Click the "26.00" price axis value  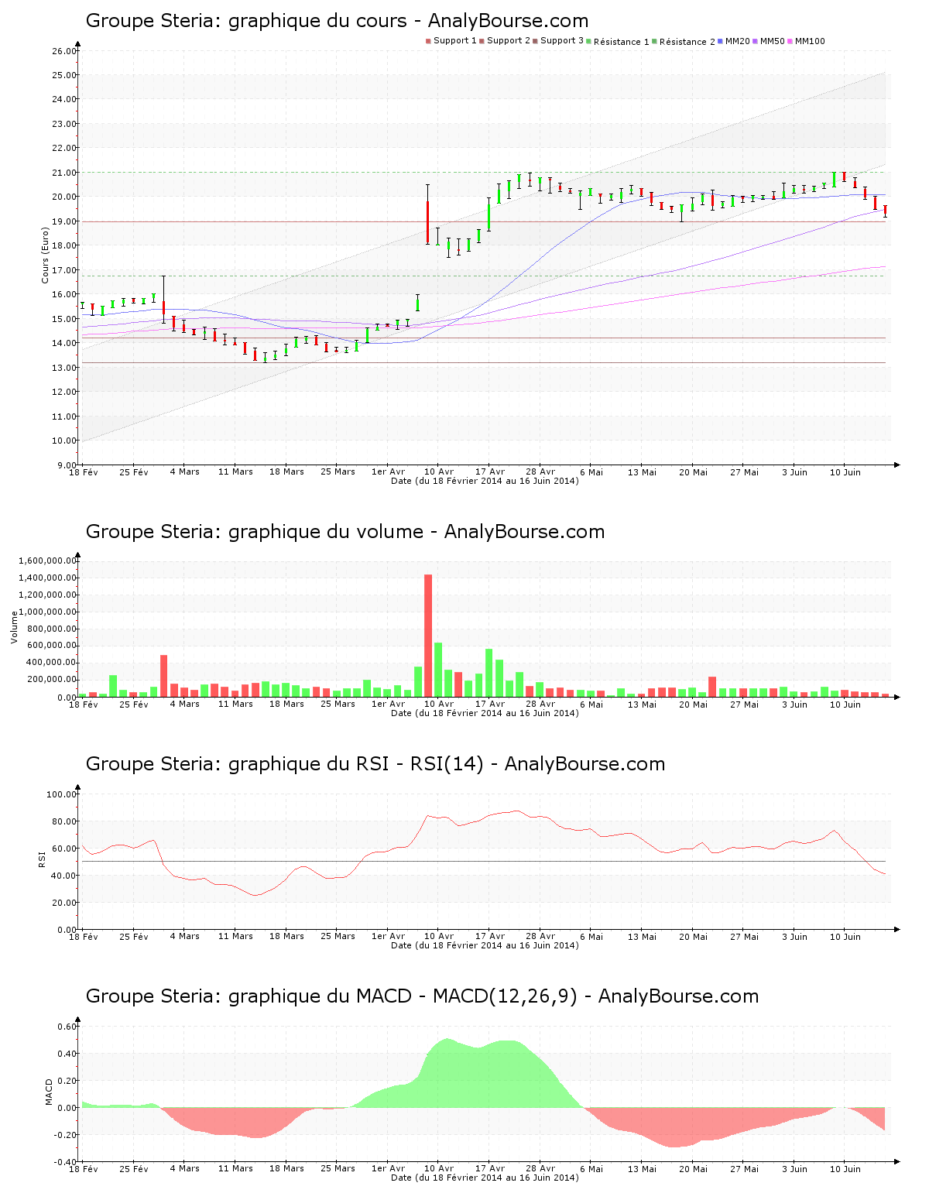tap(63, 51)
